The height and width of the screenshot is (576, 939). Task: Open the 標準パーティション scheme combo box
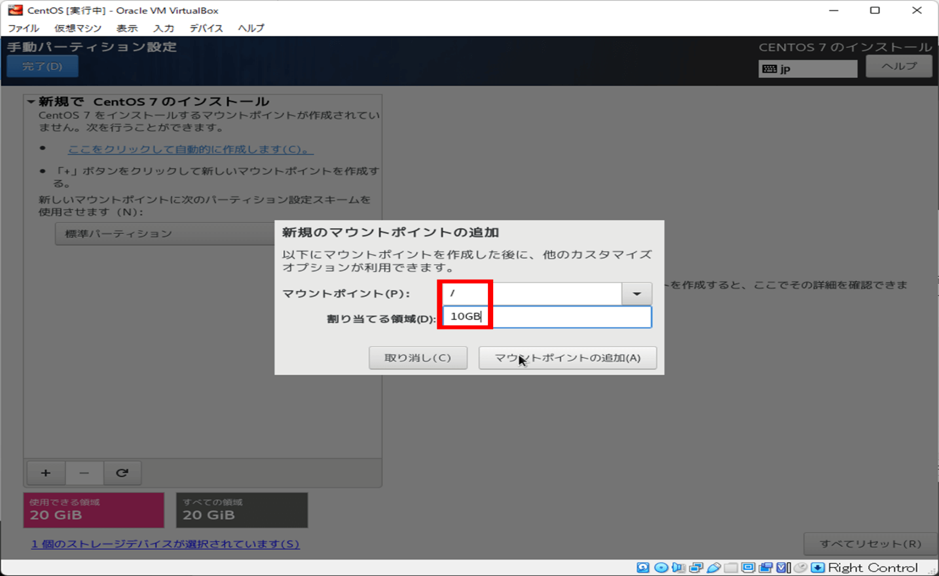(165, 233)
